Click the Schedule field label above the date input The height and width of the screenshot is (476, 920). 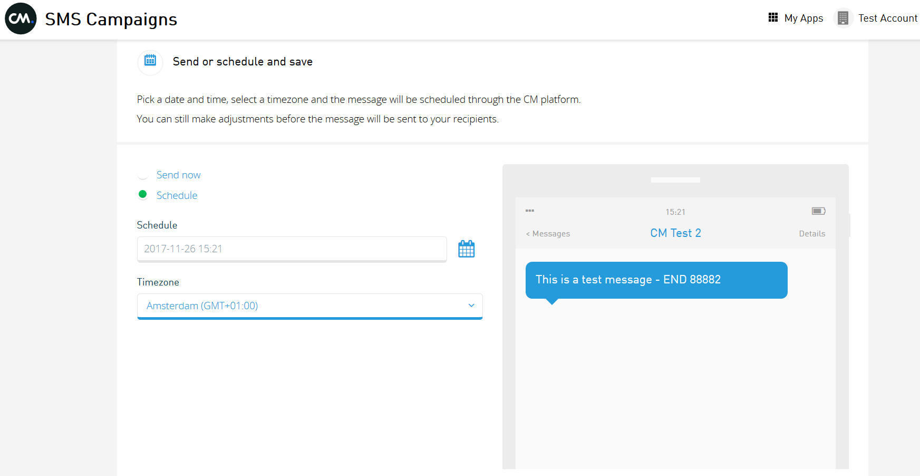(157, 225)
